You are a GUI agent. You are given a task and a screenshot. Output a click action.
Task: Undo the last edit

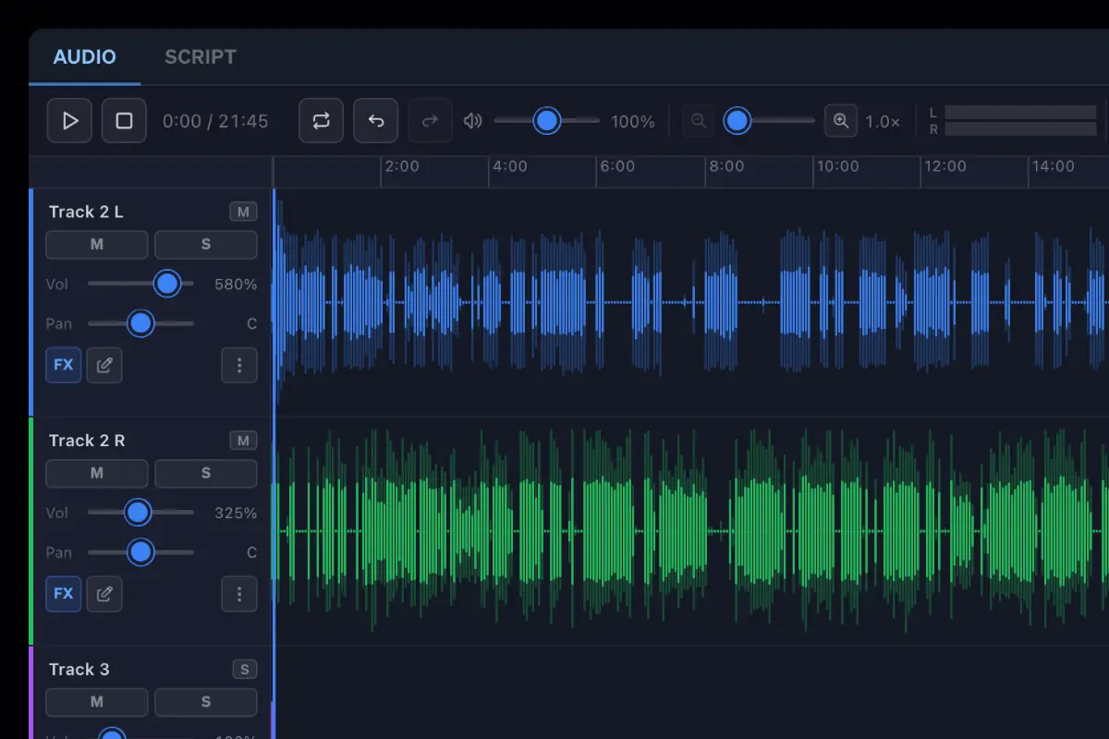(x=376, y=121)
